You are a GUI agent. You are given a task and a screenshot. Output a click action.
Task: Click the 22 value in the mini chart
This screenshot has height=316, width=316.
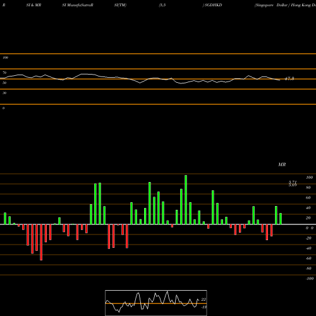click(204, 300)
